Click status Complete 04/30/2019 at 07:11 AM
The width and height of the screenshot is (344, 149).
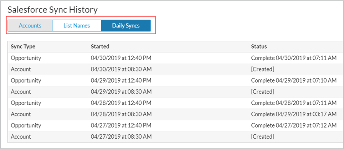[x=294, y=58]
